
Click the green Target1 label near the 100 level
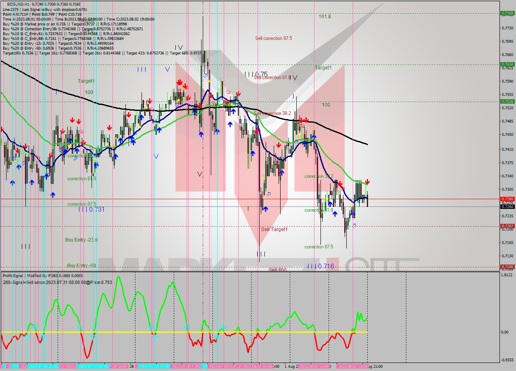pos(85,81)
